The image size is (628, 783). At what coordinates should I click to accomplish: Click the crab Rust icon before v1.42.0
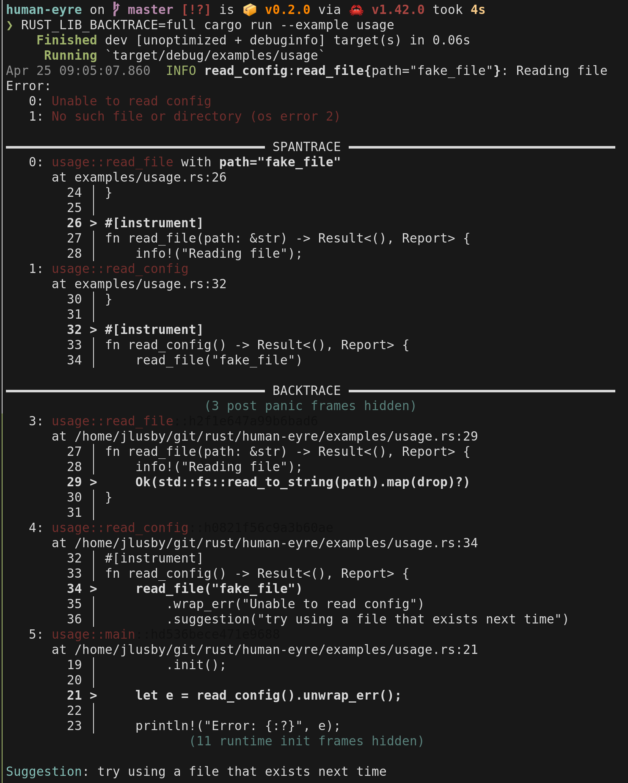click(356, 10)
